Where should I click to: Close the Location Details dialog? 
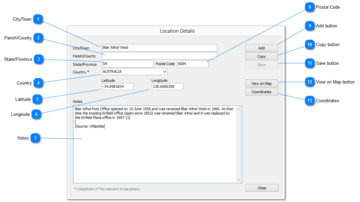tap(262, 188)
